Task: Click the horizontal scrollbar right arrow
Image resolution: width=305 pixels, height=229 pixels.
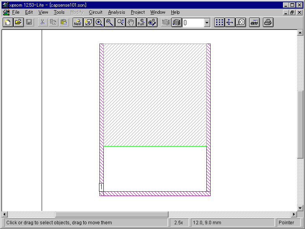Action: coord(294,214)
